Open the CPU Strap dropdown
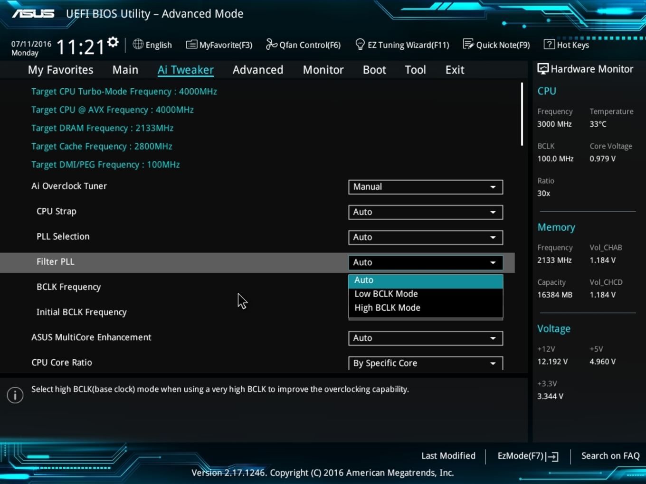This screenshot has width=646, height=484. click(x=426, y=212)
